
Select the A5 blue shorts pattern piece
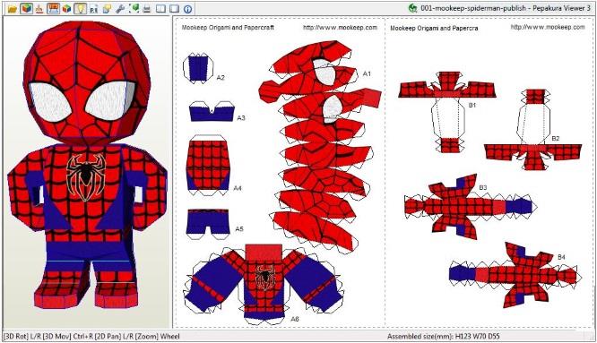coord(208,224)
